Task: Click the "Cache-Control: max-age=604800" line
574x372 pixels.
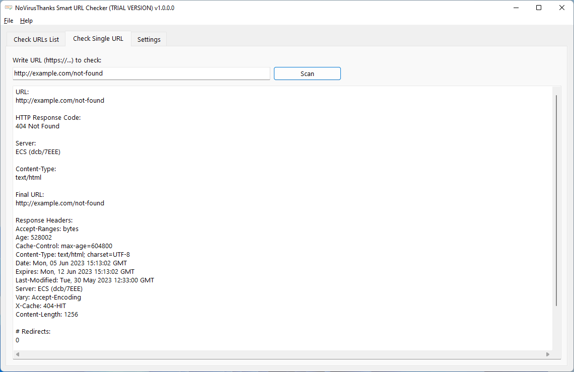Action: point(64,246)
